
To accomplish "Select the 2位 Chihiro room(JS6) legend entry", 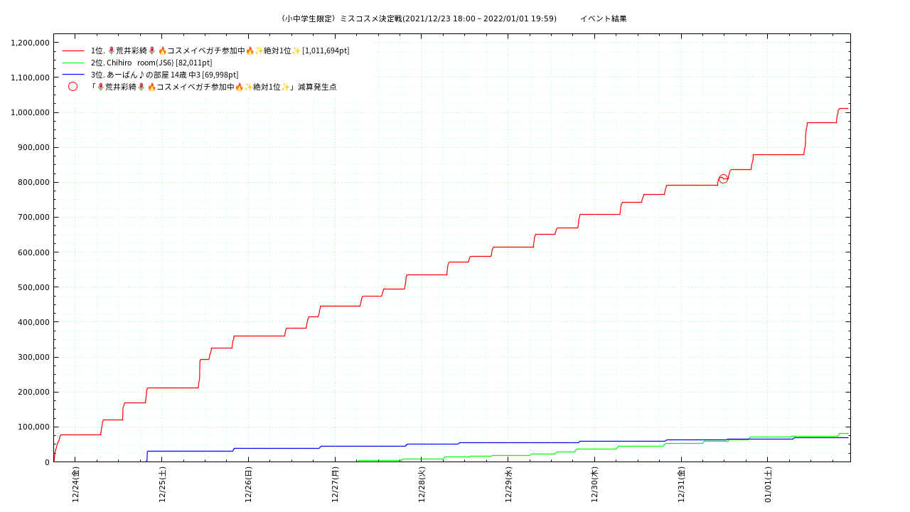I will tap(151, 63).
